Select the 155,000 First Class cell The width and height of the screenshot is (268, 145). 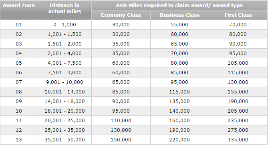(238, 91)
